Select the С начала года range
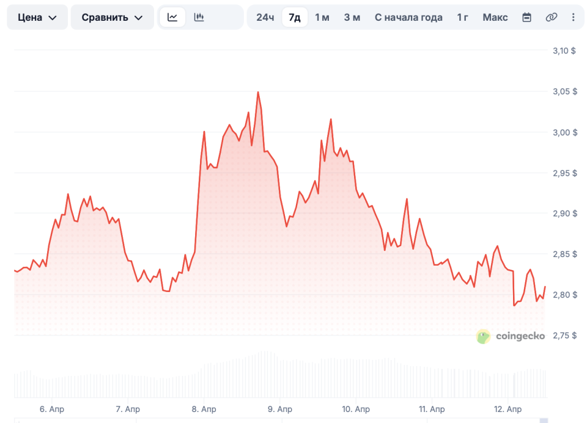 408,17
